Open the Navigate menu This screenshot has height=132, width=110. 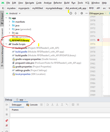30,3
